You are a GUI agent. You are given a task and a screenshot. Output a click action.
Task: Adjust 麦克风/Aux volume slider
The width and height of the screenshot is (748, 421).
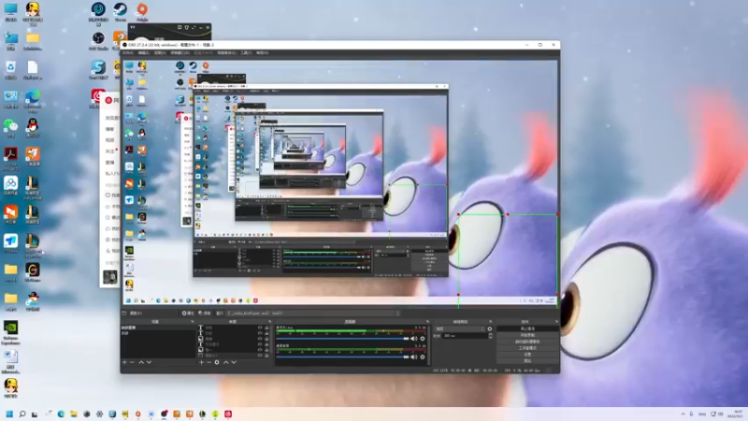pyautogui.click(x=342, y=339)
